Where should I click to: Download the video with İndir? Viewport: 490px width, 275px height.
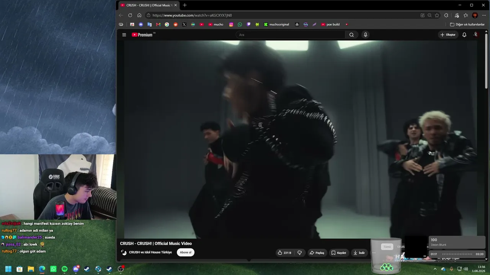coord(359,252)
